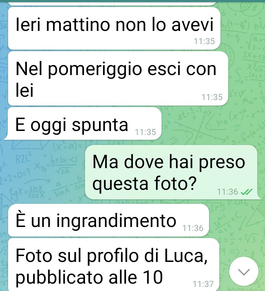Click the word 'ingrandimento' in the message
The image size is (265, 291).
pyautogui.click(x=116, y=221)
